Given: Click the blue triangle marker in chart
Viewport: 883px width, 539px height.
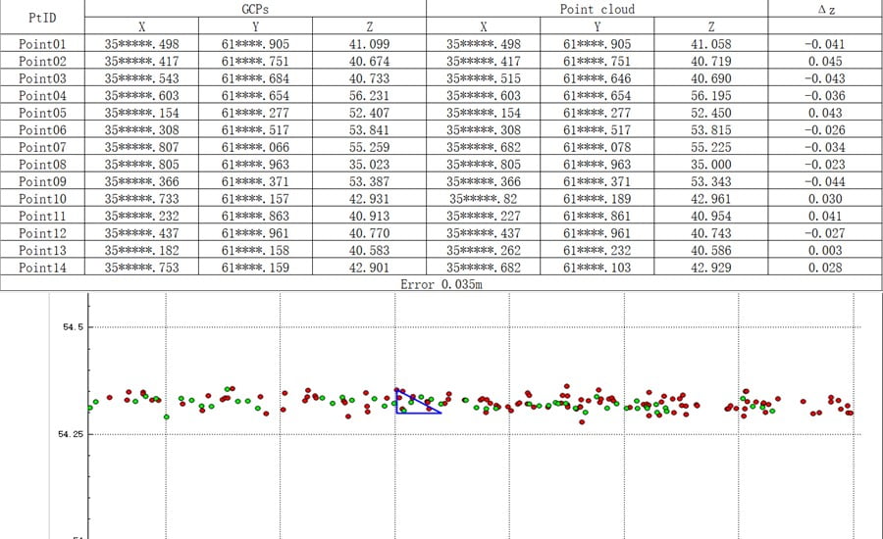Looking at the screenshot, I should coord(412,404).
